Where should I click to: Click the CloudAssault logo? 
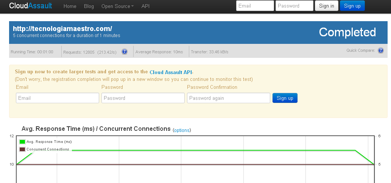coord(31,6)
